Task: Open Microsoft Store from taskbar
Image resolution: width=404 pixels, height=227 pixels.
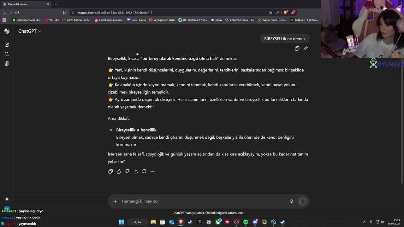Action: 162,222
